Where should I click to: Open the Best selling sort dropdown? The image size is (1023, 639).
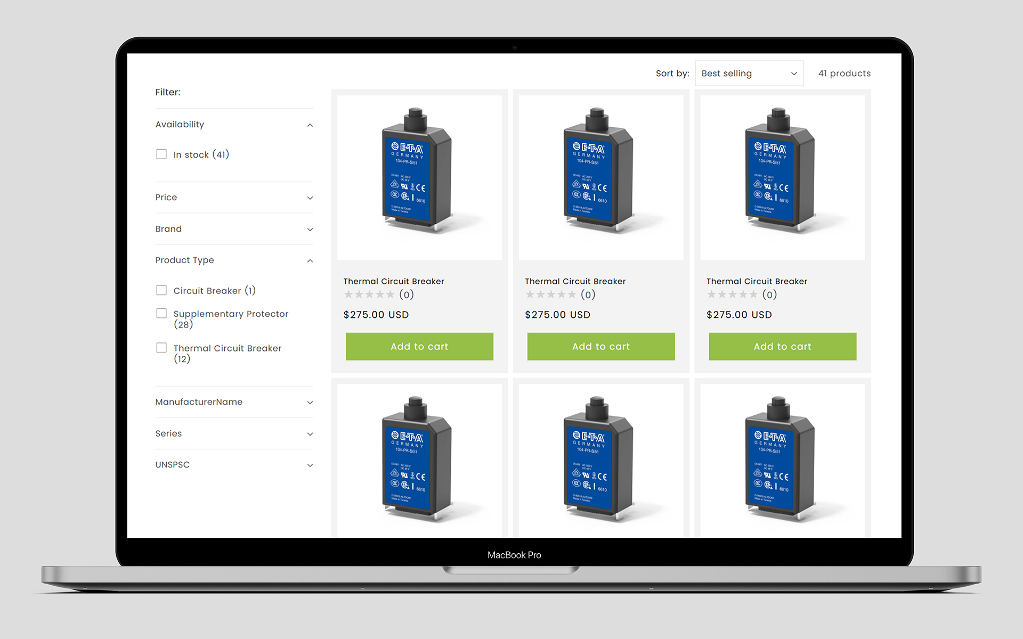click(749, 73)
